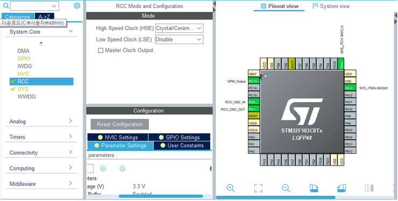Click the greyed split-view icon
Viewport: 398px width, 201px height.
click(369, 188)
